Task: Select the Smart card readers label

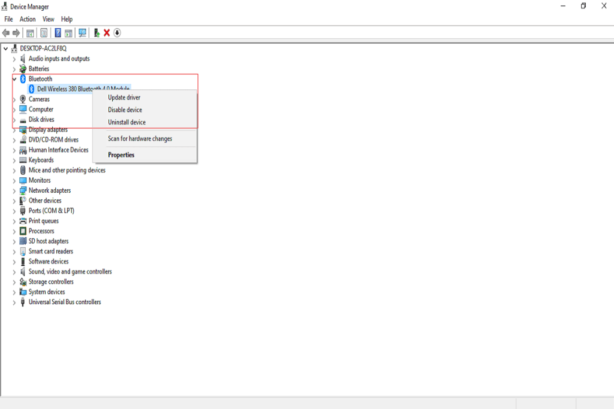Action: [51, 252]
